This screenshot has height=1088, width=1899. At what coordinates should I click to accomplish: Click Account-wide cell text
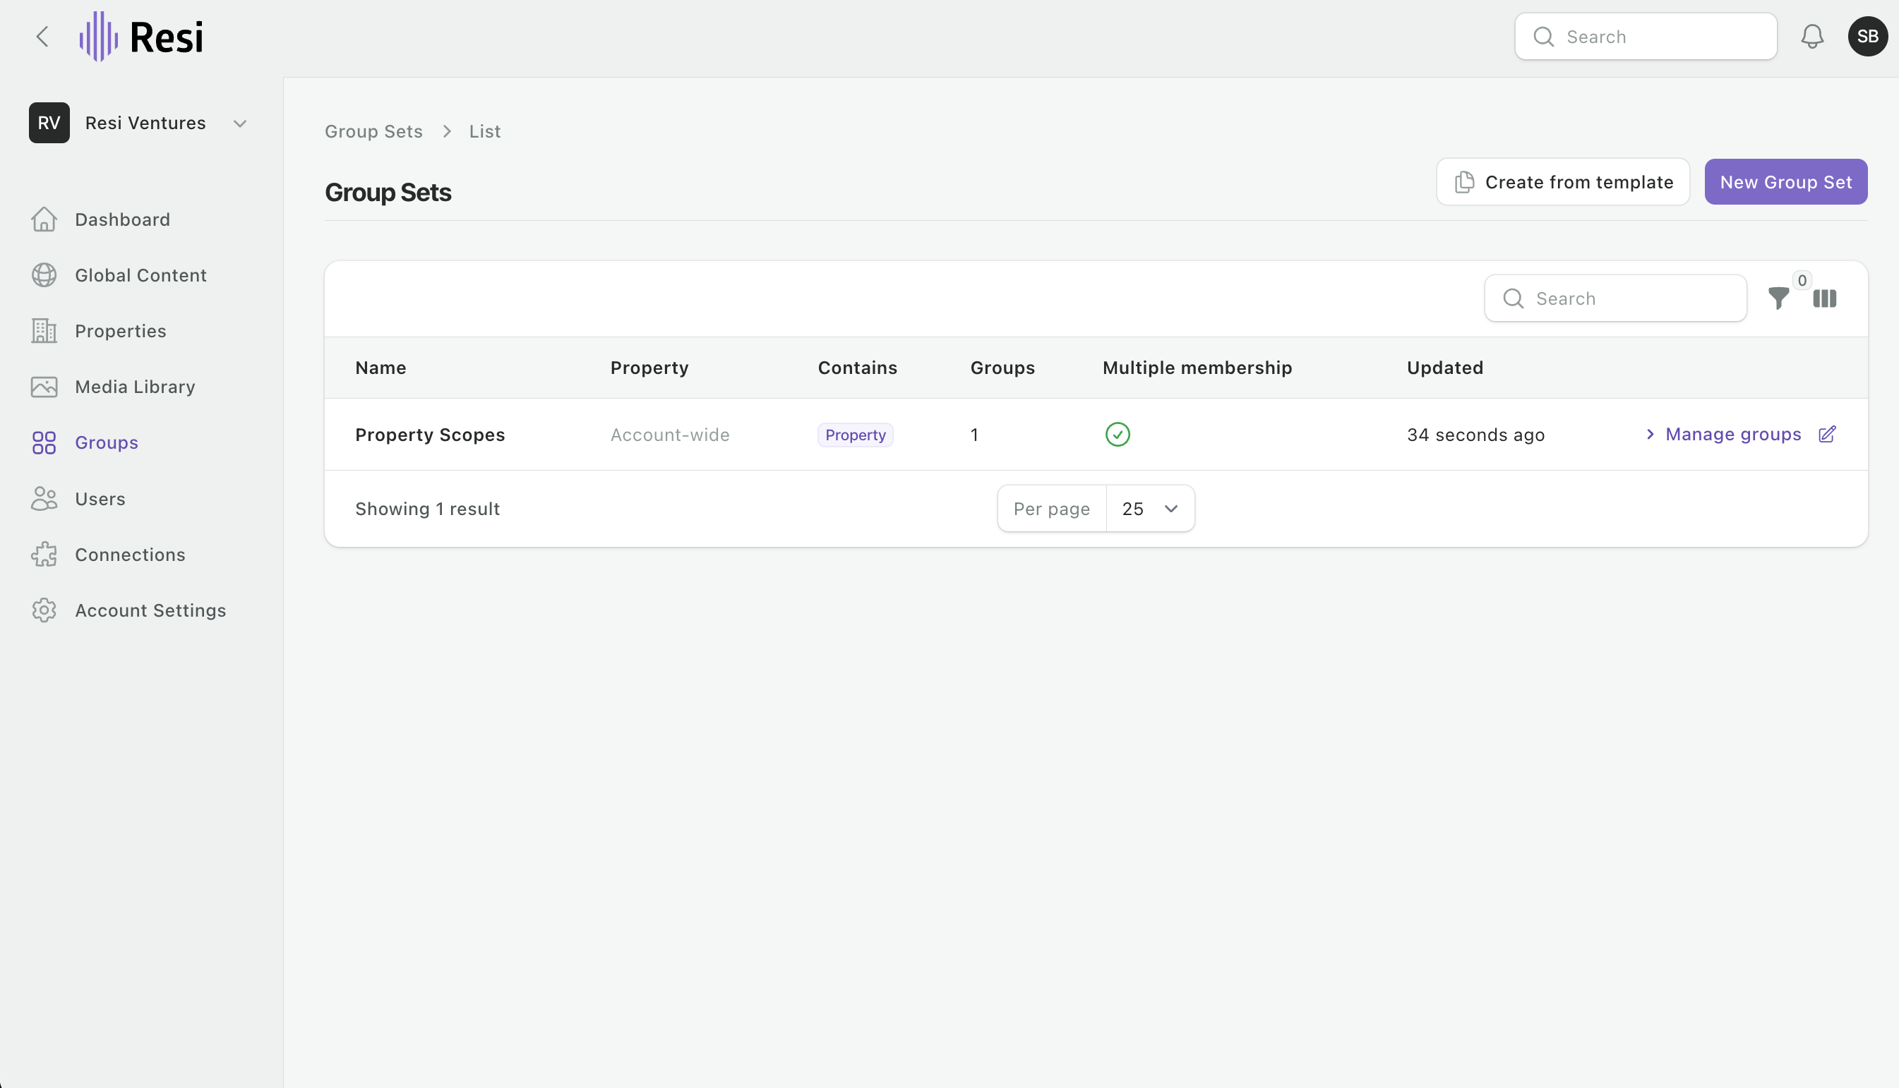[x=670, y=435]
